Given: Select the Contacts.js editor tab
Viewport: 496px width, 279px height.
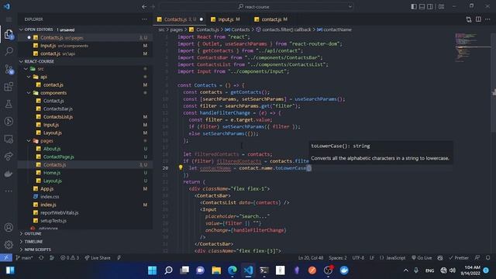Looking at the screenshot, I should coord(180,19).
